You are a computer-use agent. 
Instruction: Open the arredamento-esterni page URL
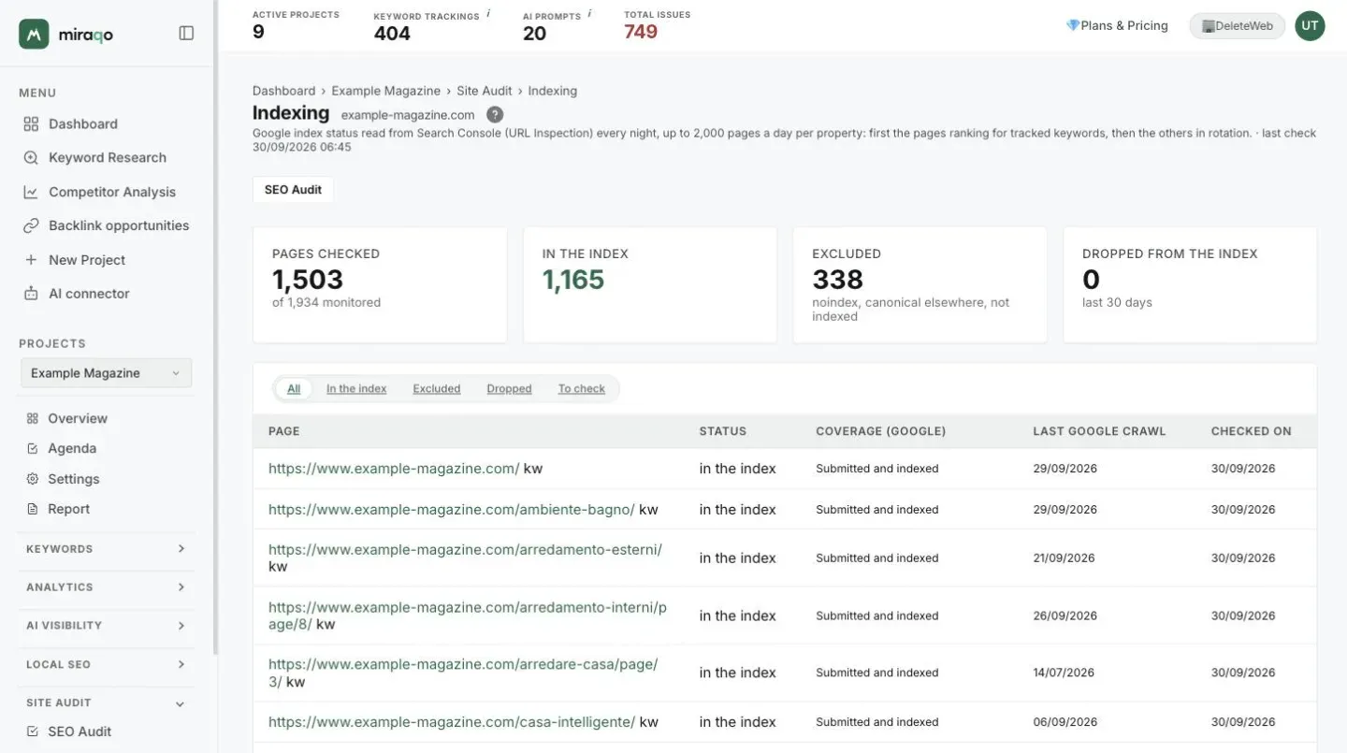pyautogui.click(x=465, y=550)
